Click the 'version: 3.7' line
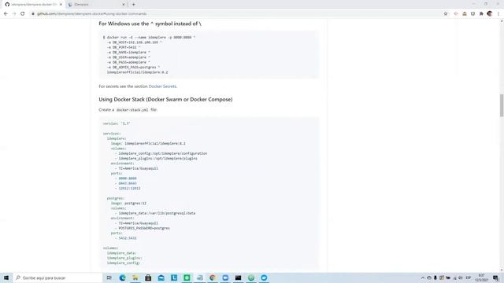Screen dimensions: 504x283 (117, 123)
